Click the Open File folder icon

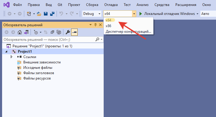(39, 14)
